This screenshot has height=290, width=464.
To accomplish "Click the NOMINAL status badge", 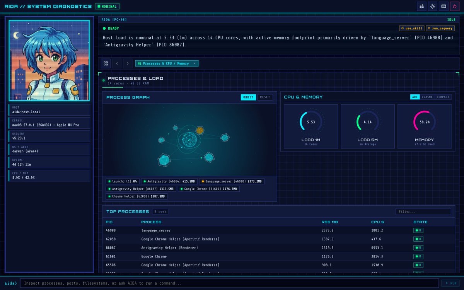I will (107, 6).
